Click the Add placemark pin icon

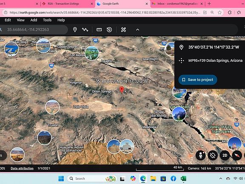[x=75, y=29]
